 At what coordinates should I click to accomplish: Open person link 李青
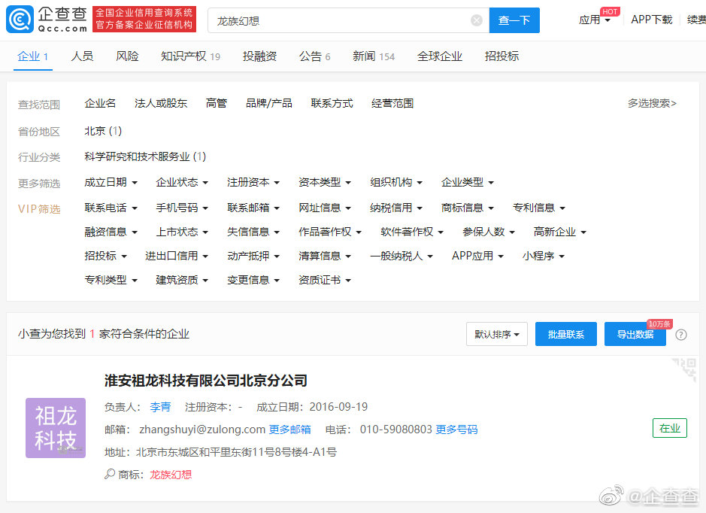coord(160,407)
